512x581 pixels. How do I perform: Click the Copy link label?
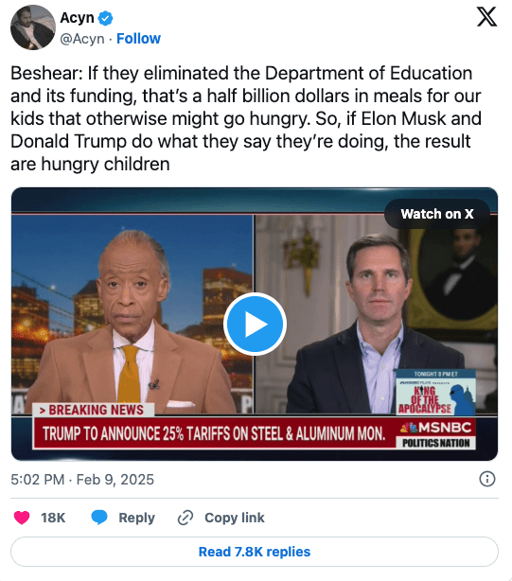coord(235,518)
